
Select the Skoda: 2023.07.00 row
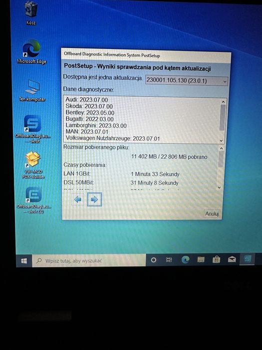[89, 106]
